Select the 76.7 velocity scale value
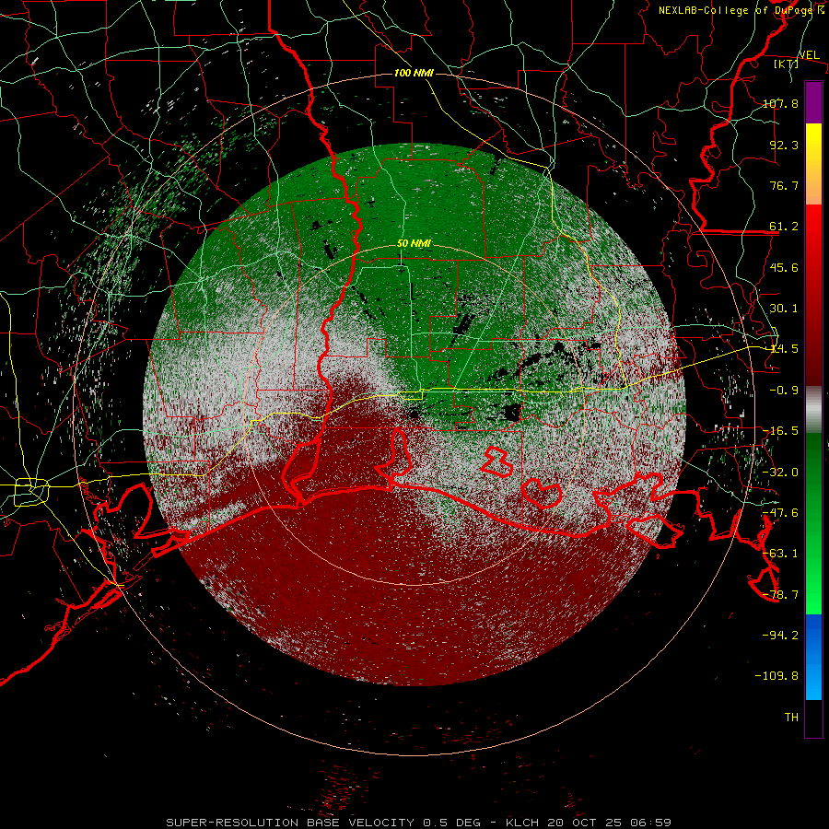Screen dimensions: 829x829 tap(784, 185)
